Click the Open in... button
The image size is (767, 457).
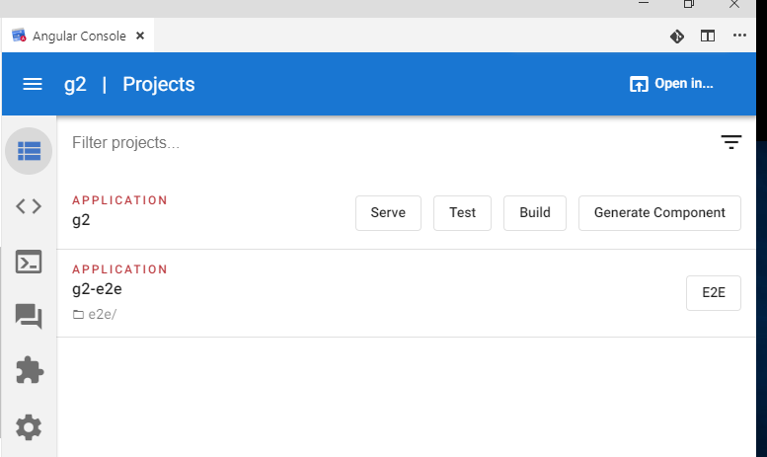pos(671,84)
